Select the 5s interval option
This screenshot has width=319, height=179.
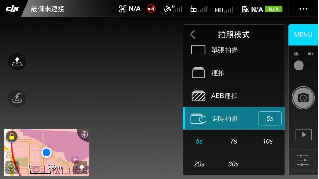(199, 141)
